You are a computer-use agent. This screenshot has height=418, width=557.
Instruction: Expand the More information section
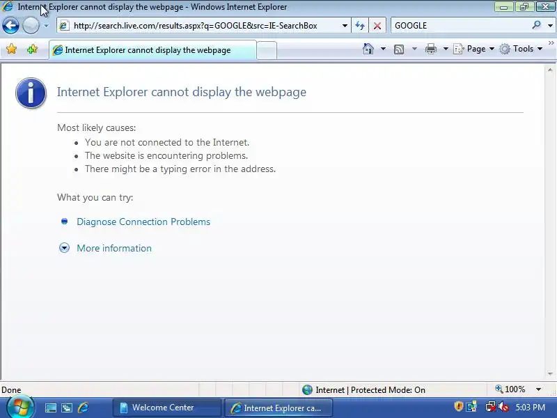(114, 248)
